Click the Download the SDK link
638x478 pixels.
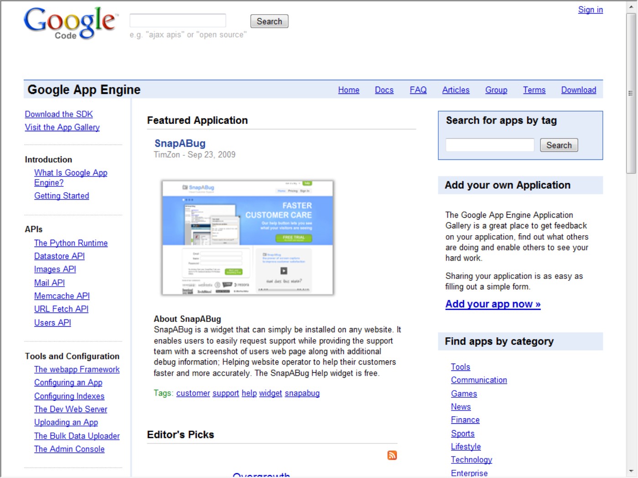pyautogui.click(x=59, y=114)
